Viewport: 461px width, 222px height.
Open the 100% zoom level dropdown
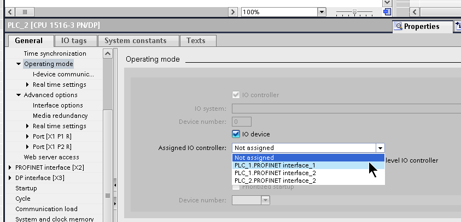(322, 12)
